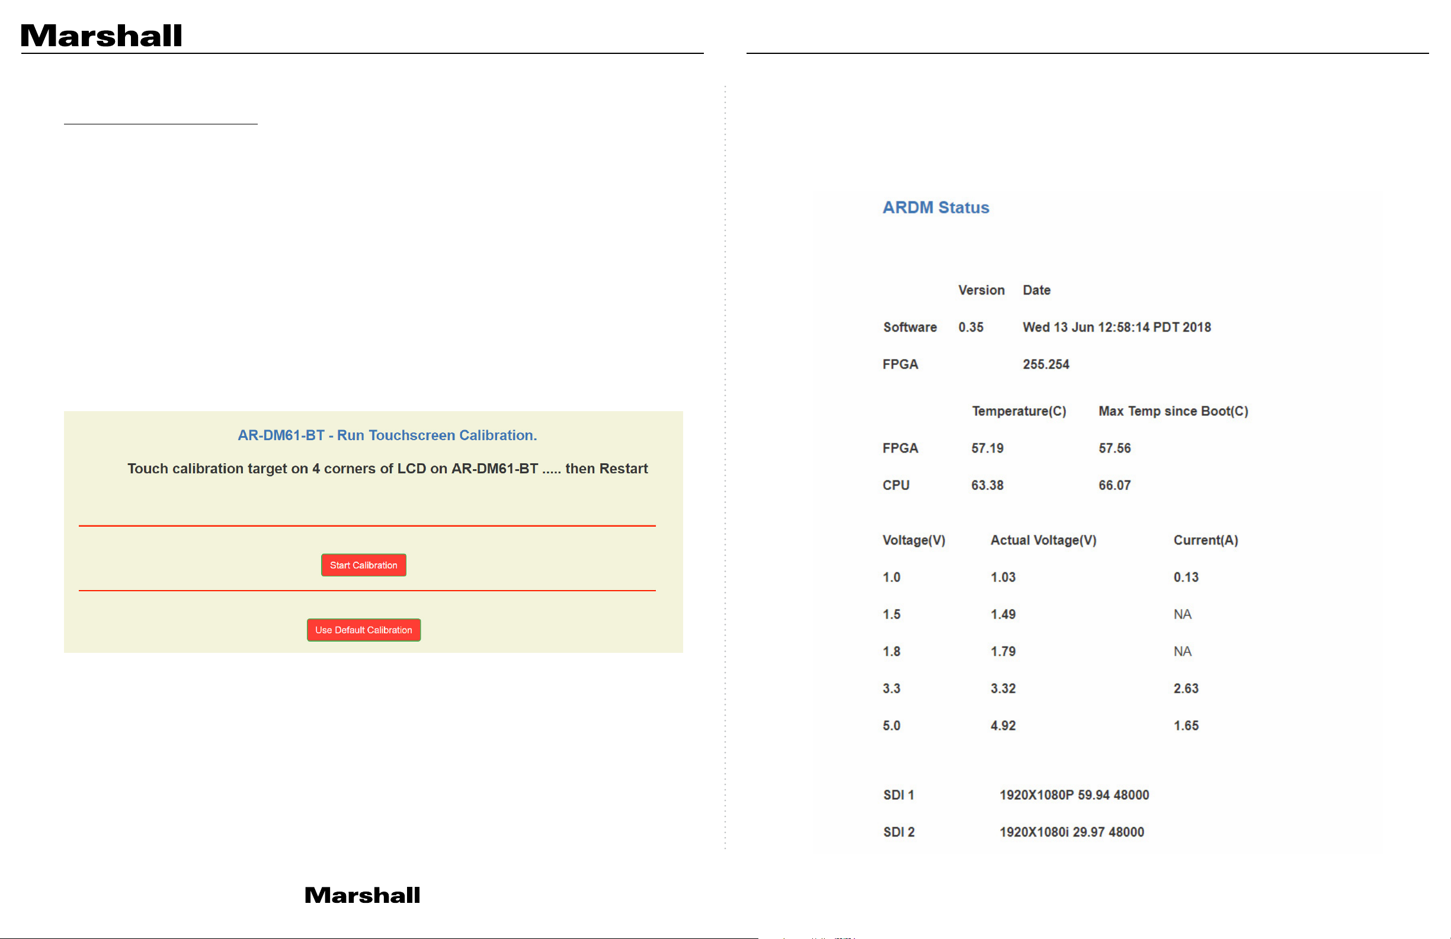1451x939 pixels.
Task: Click the Start Calibration button
Action: 363,565
